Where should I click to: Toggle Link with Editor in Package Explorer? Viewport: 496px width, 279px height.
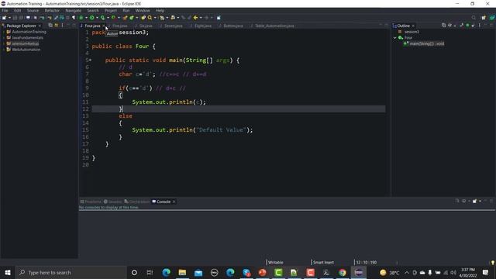(57, 26)
